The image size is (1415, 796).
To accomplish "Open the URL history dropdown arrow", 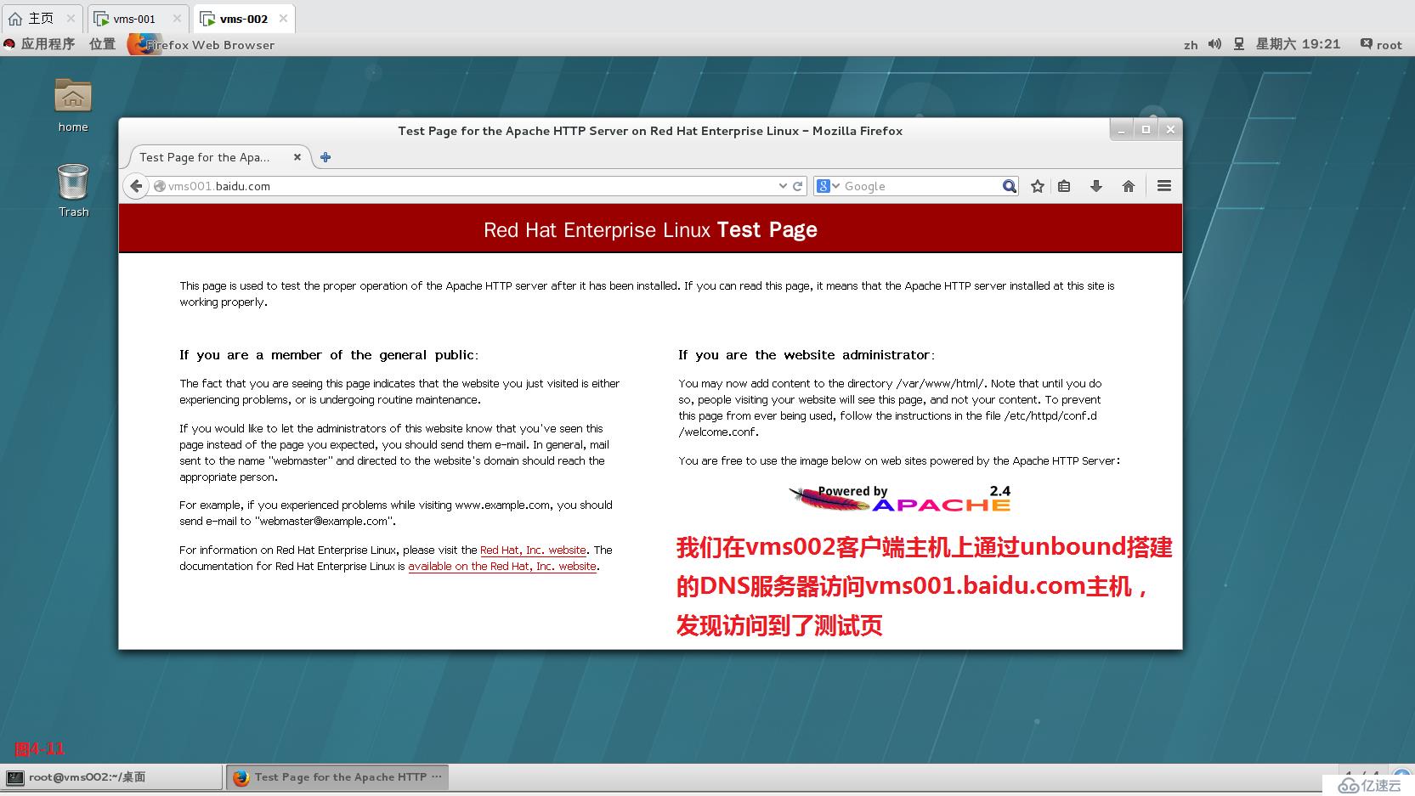I will (783, 186).
